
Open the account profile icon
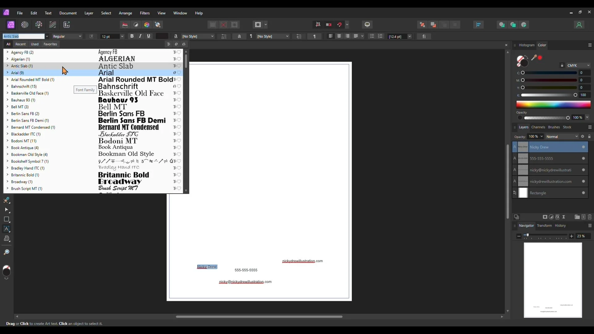click(x=579, y=25)
